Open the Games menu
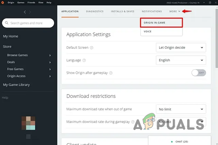 coord(21,2)
